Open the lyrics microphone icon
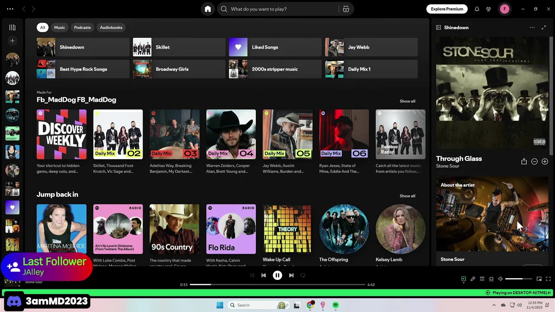555x312 pixels. [x=473, y=279]
